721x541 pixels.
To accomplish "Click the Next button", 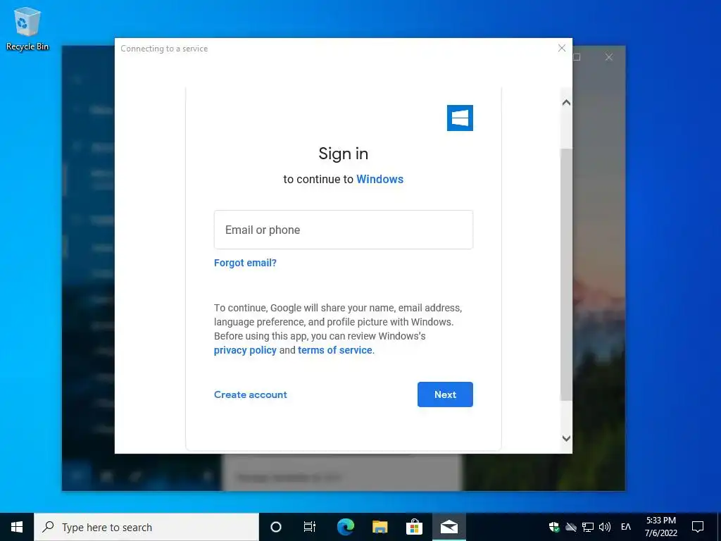I will (x=445, y=394).
